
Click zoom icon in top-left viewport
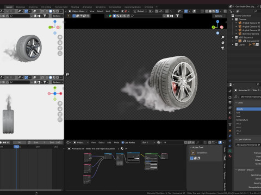pyautogui.click(x=60, y=37)
